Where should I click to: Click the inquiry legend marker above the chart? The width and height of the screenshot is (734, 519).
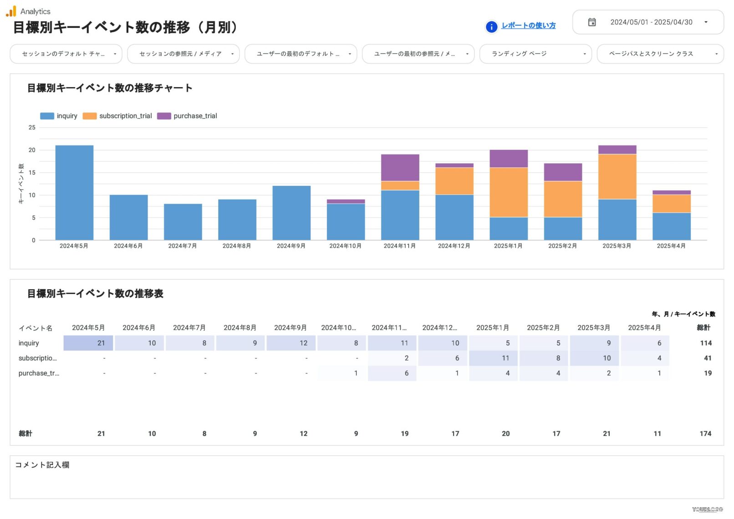click(47, 116)
